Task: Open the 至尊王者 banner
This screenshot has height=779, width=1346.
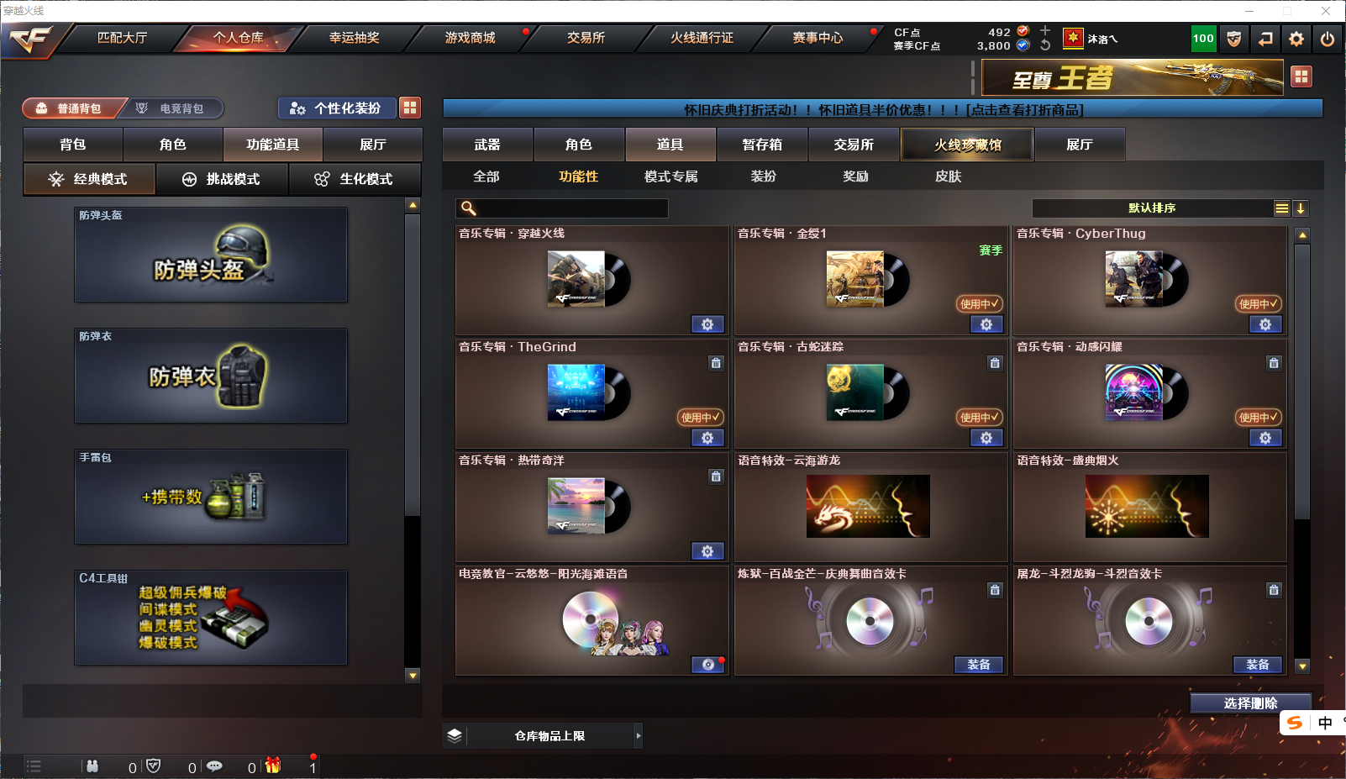Action: tap(1132, 77)
